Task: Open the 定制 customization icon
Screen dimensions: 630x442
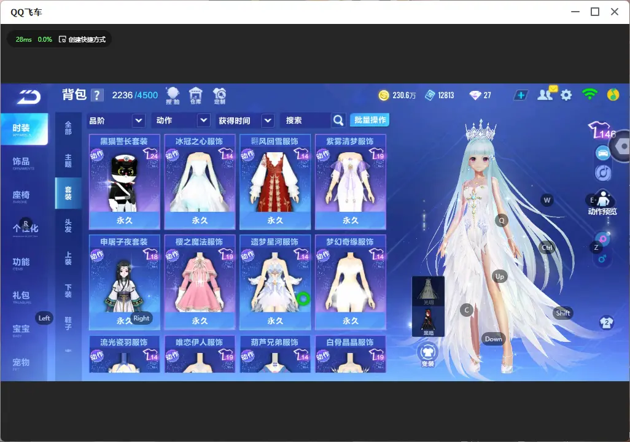Action: pos(219,96)
